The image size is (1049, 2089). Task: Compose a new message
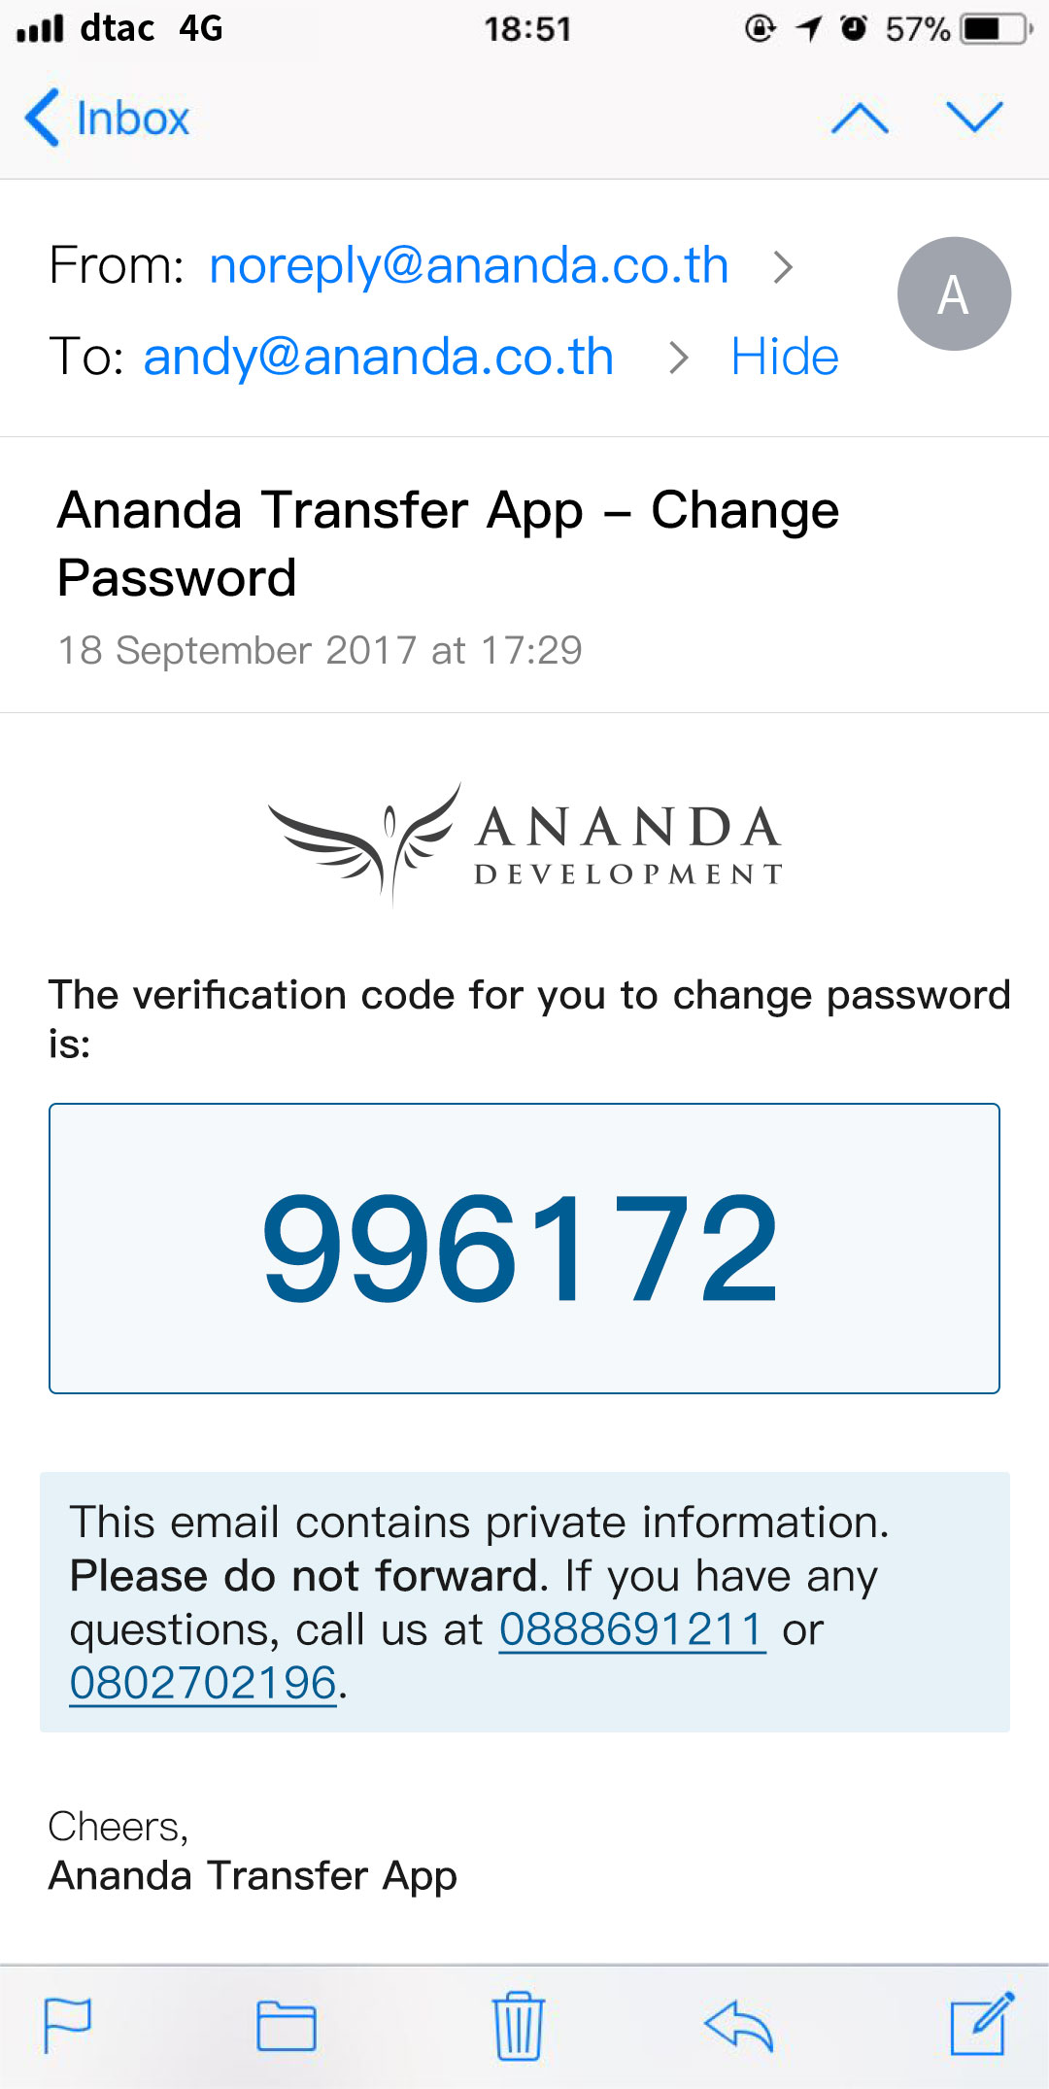981,2023
